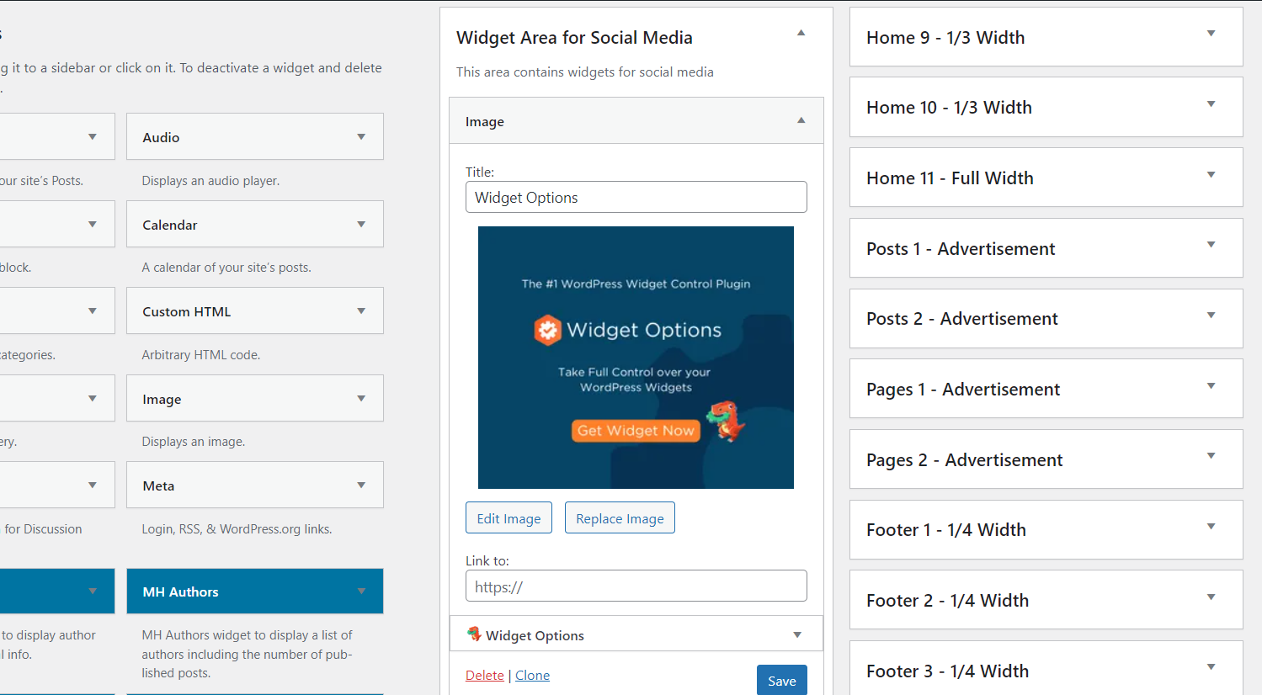Expand Home 9 - 1/3 Width area
The width and height of the screenshot is (1262, 695).
pyautogui.click(x=1211, y=34)
